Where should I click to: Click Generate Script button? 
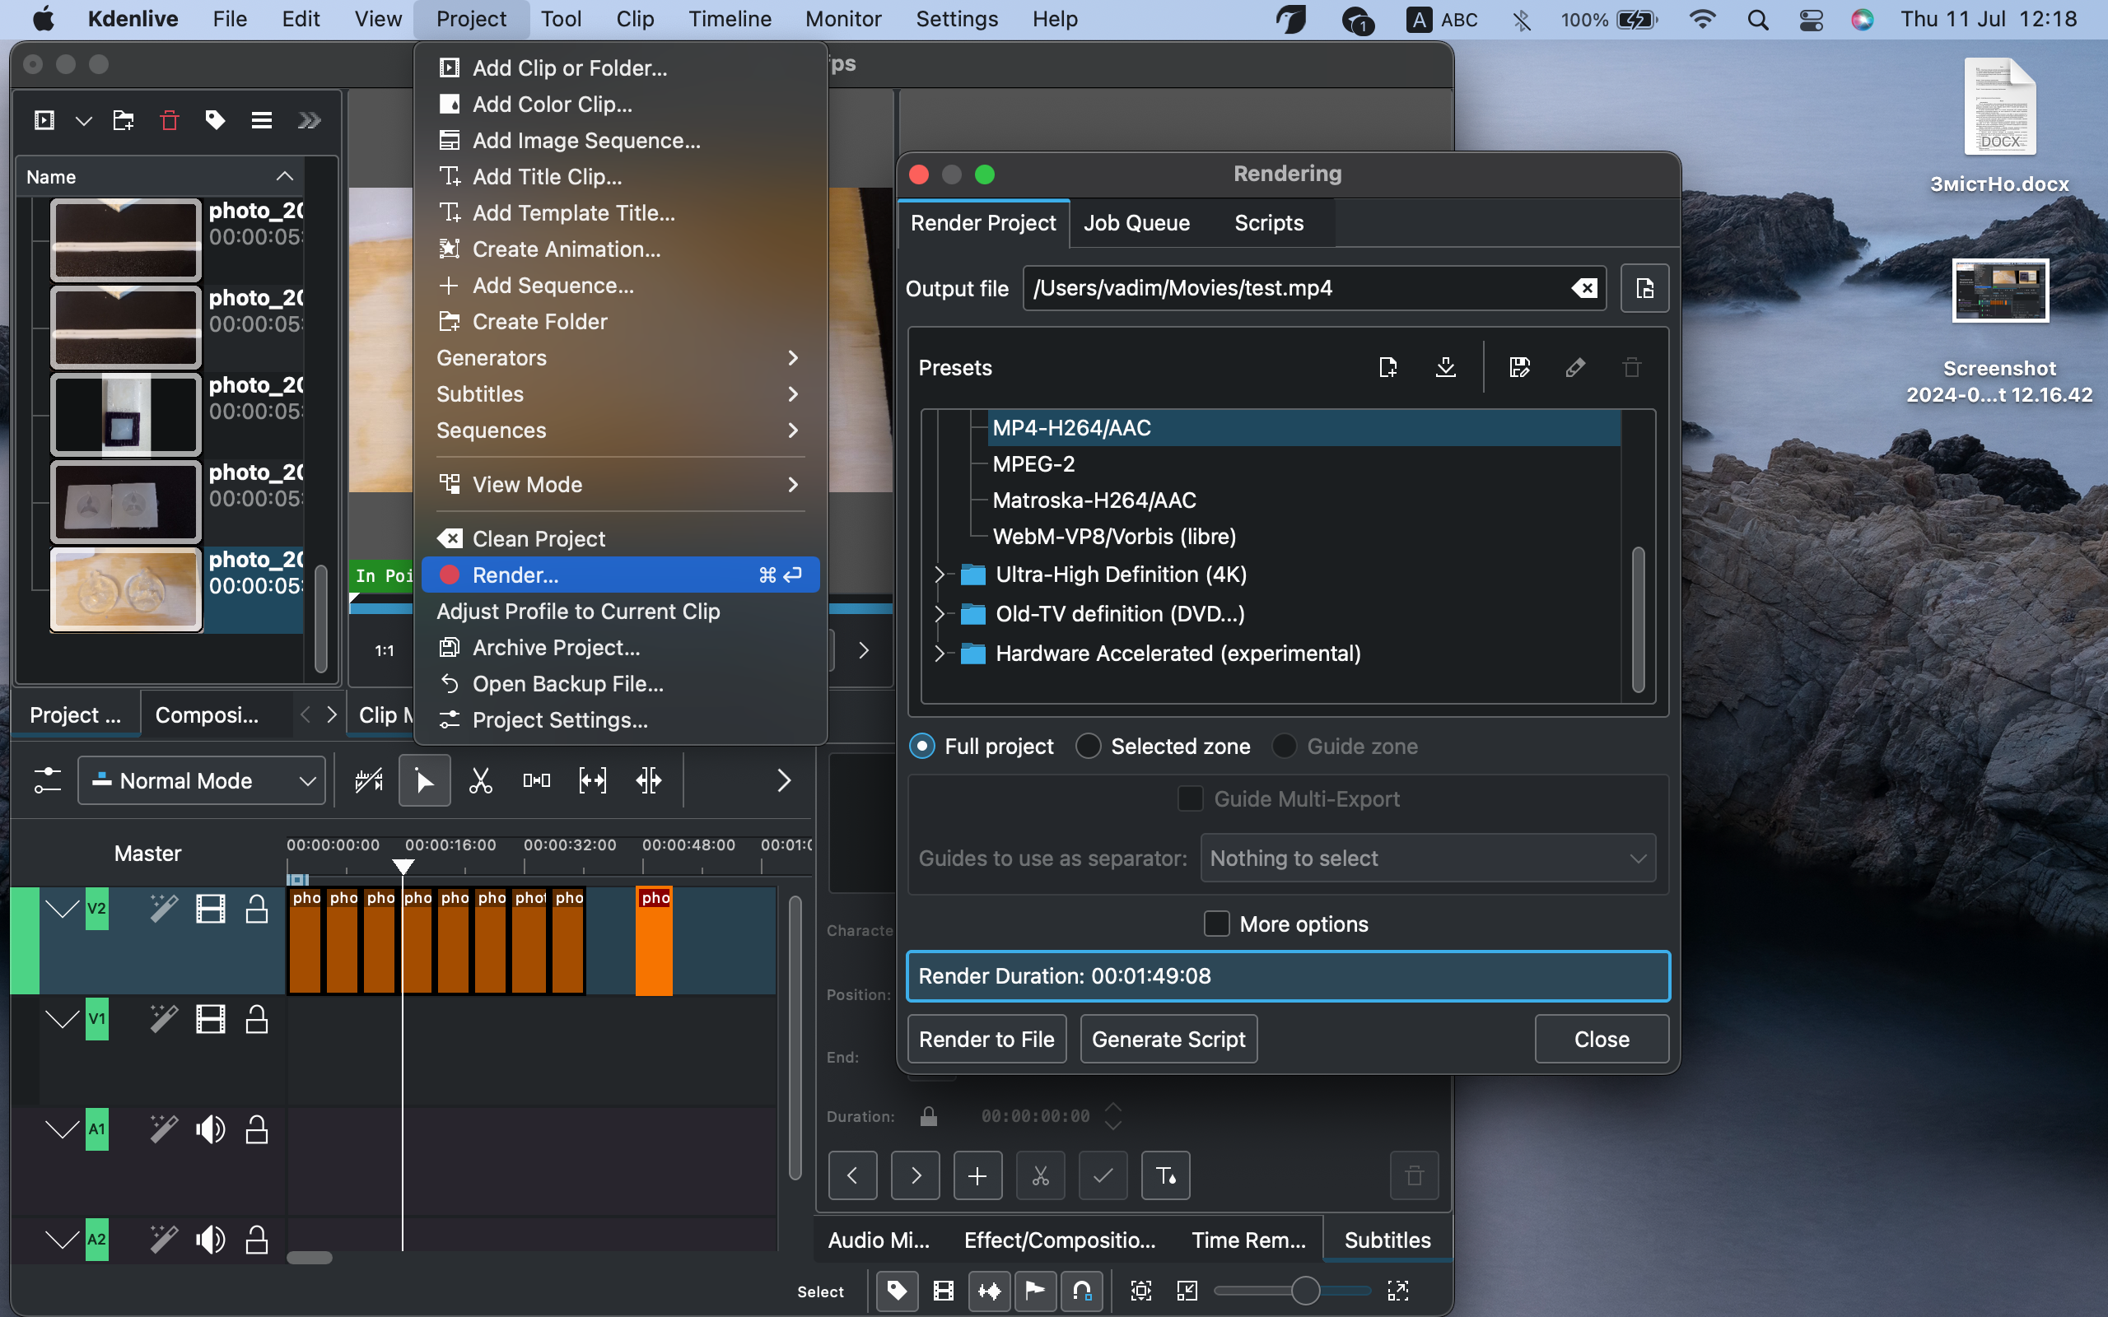click(1168, 1040)
